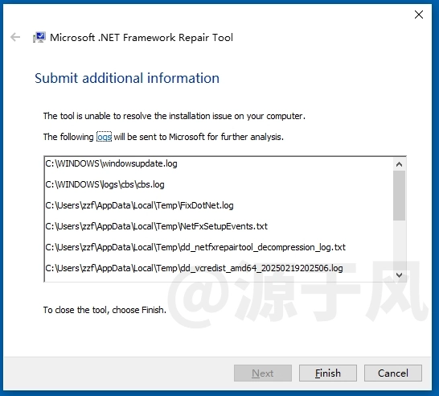Click the 'Microsoft .NET Framework Repair Tool' title
This screenshot has height=396, width=439.
point(142,38)
